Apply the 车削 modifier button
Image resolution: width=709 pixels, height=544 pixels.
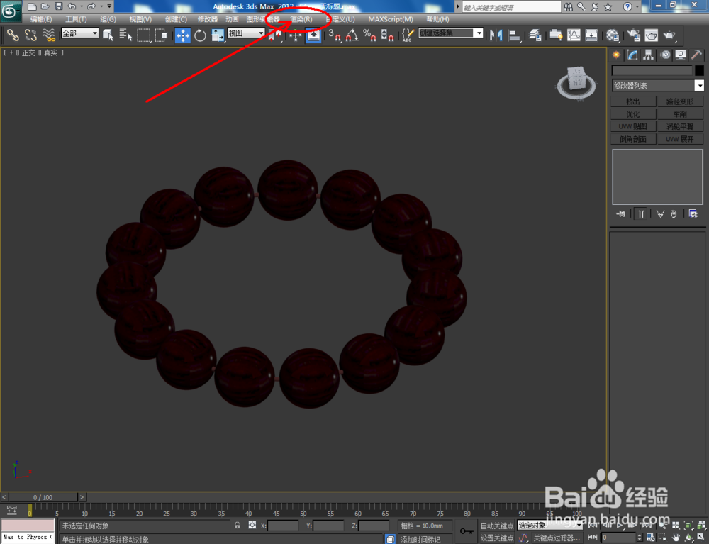[x=680, y=113]
